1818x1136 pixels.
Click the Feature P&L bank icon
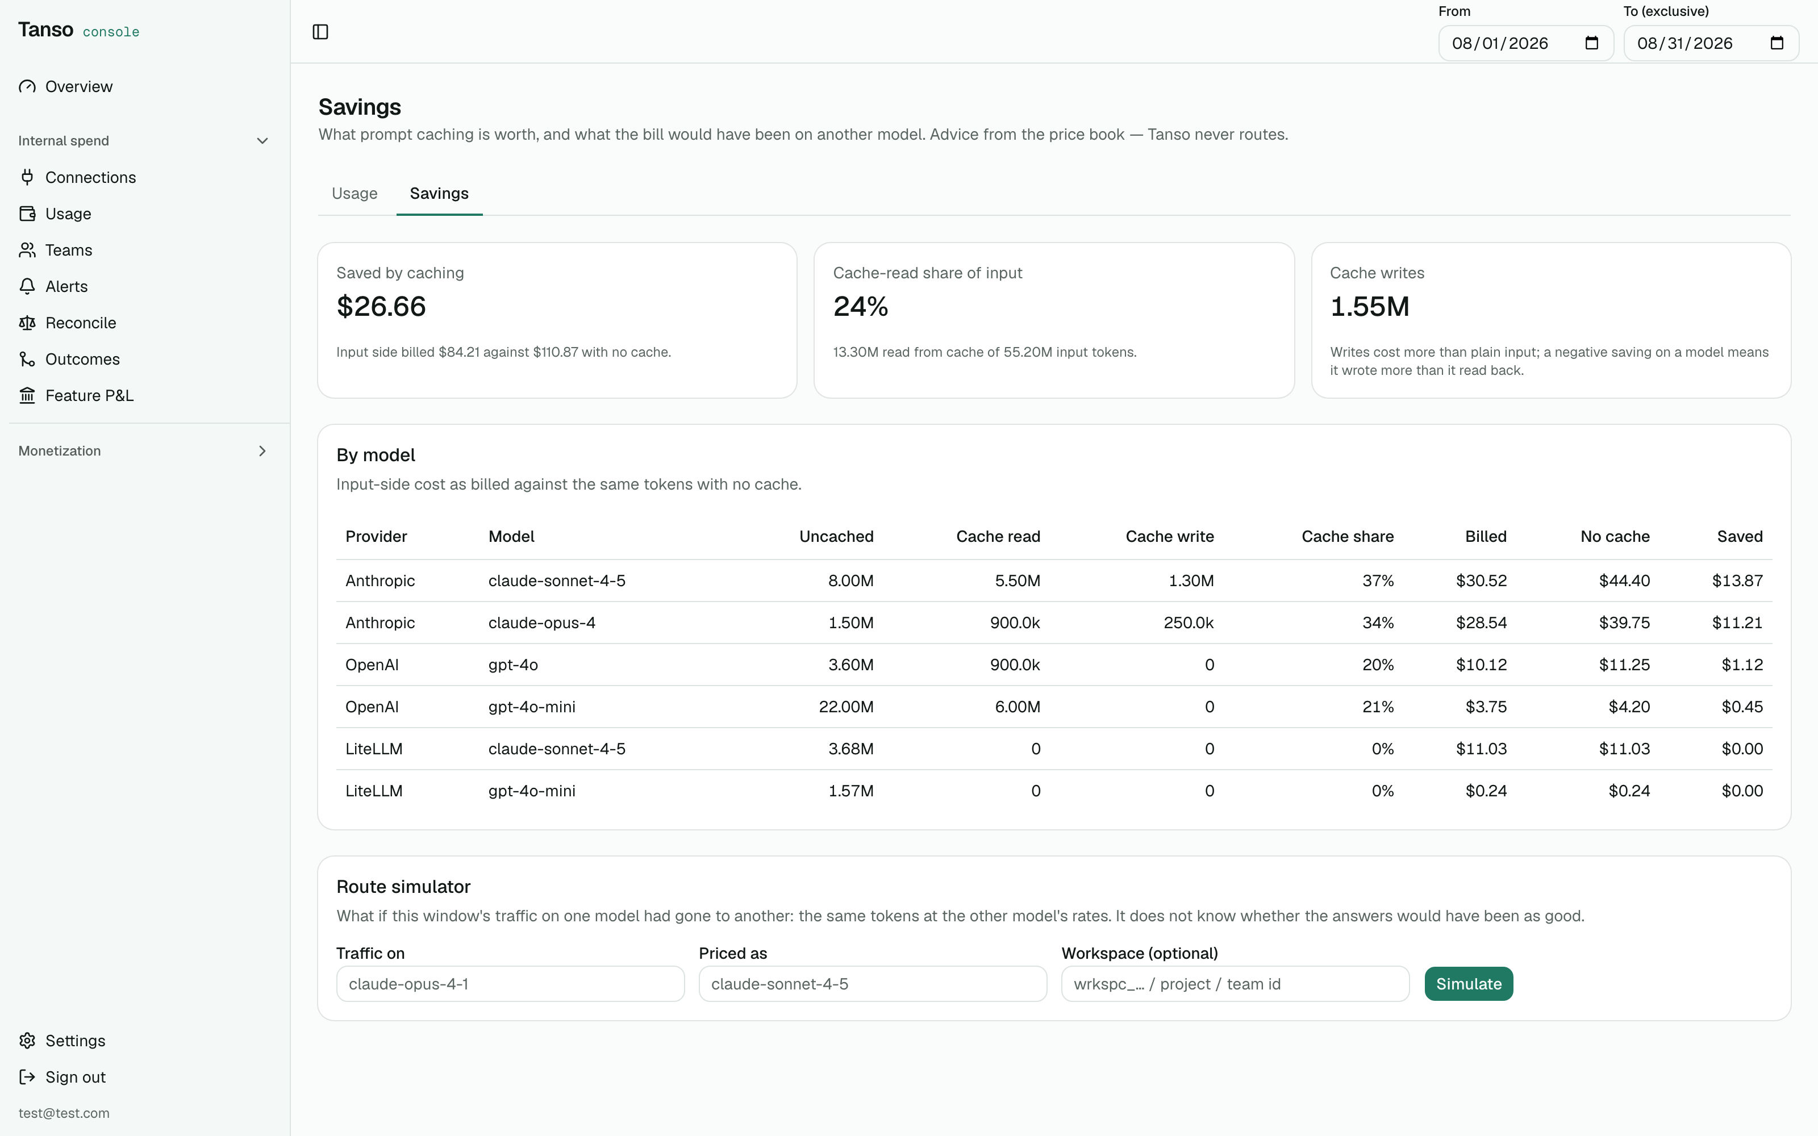tap(28, 395)
